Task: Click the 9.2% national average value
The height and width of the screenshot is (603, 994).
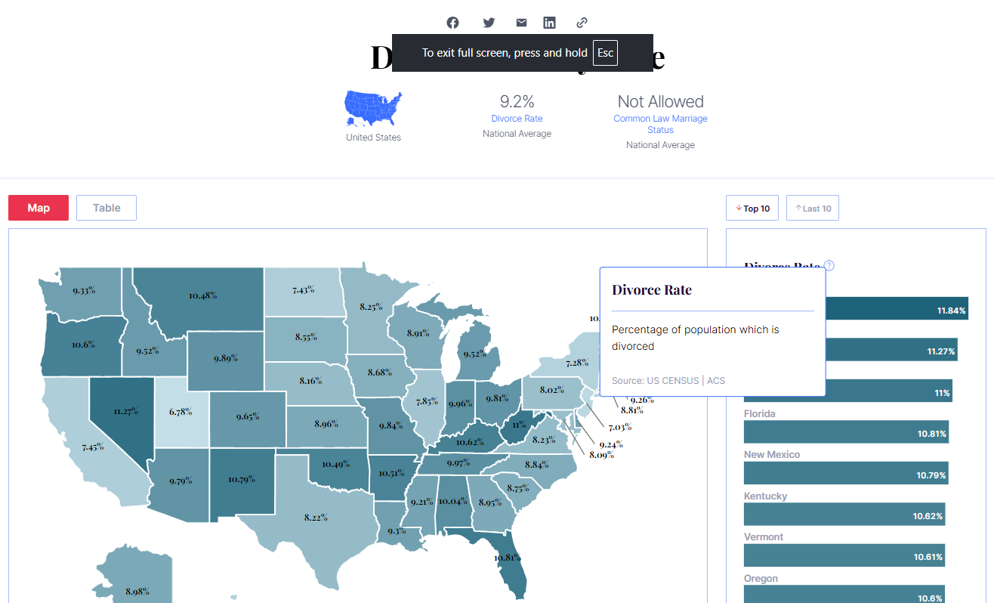Action: (x=517, y=101)
